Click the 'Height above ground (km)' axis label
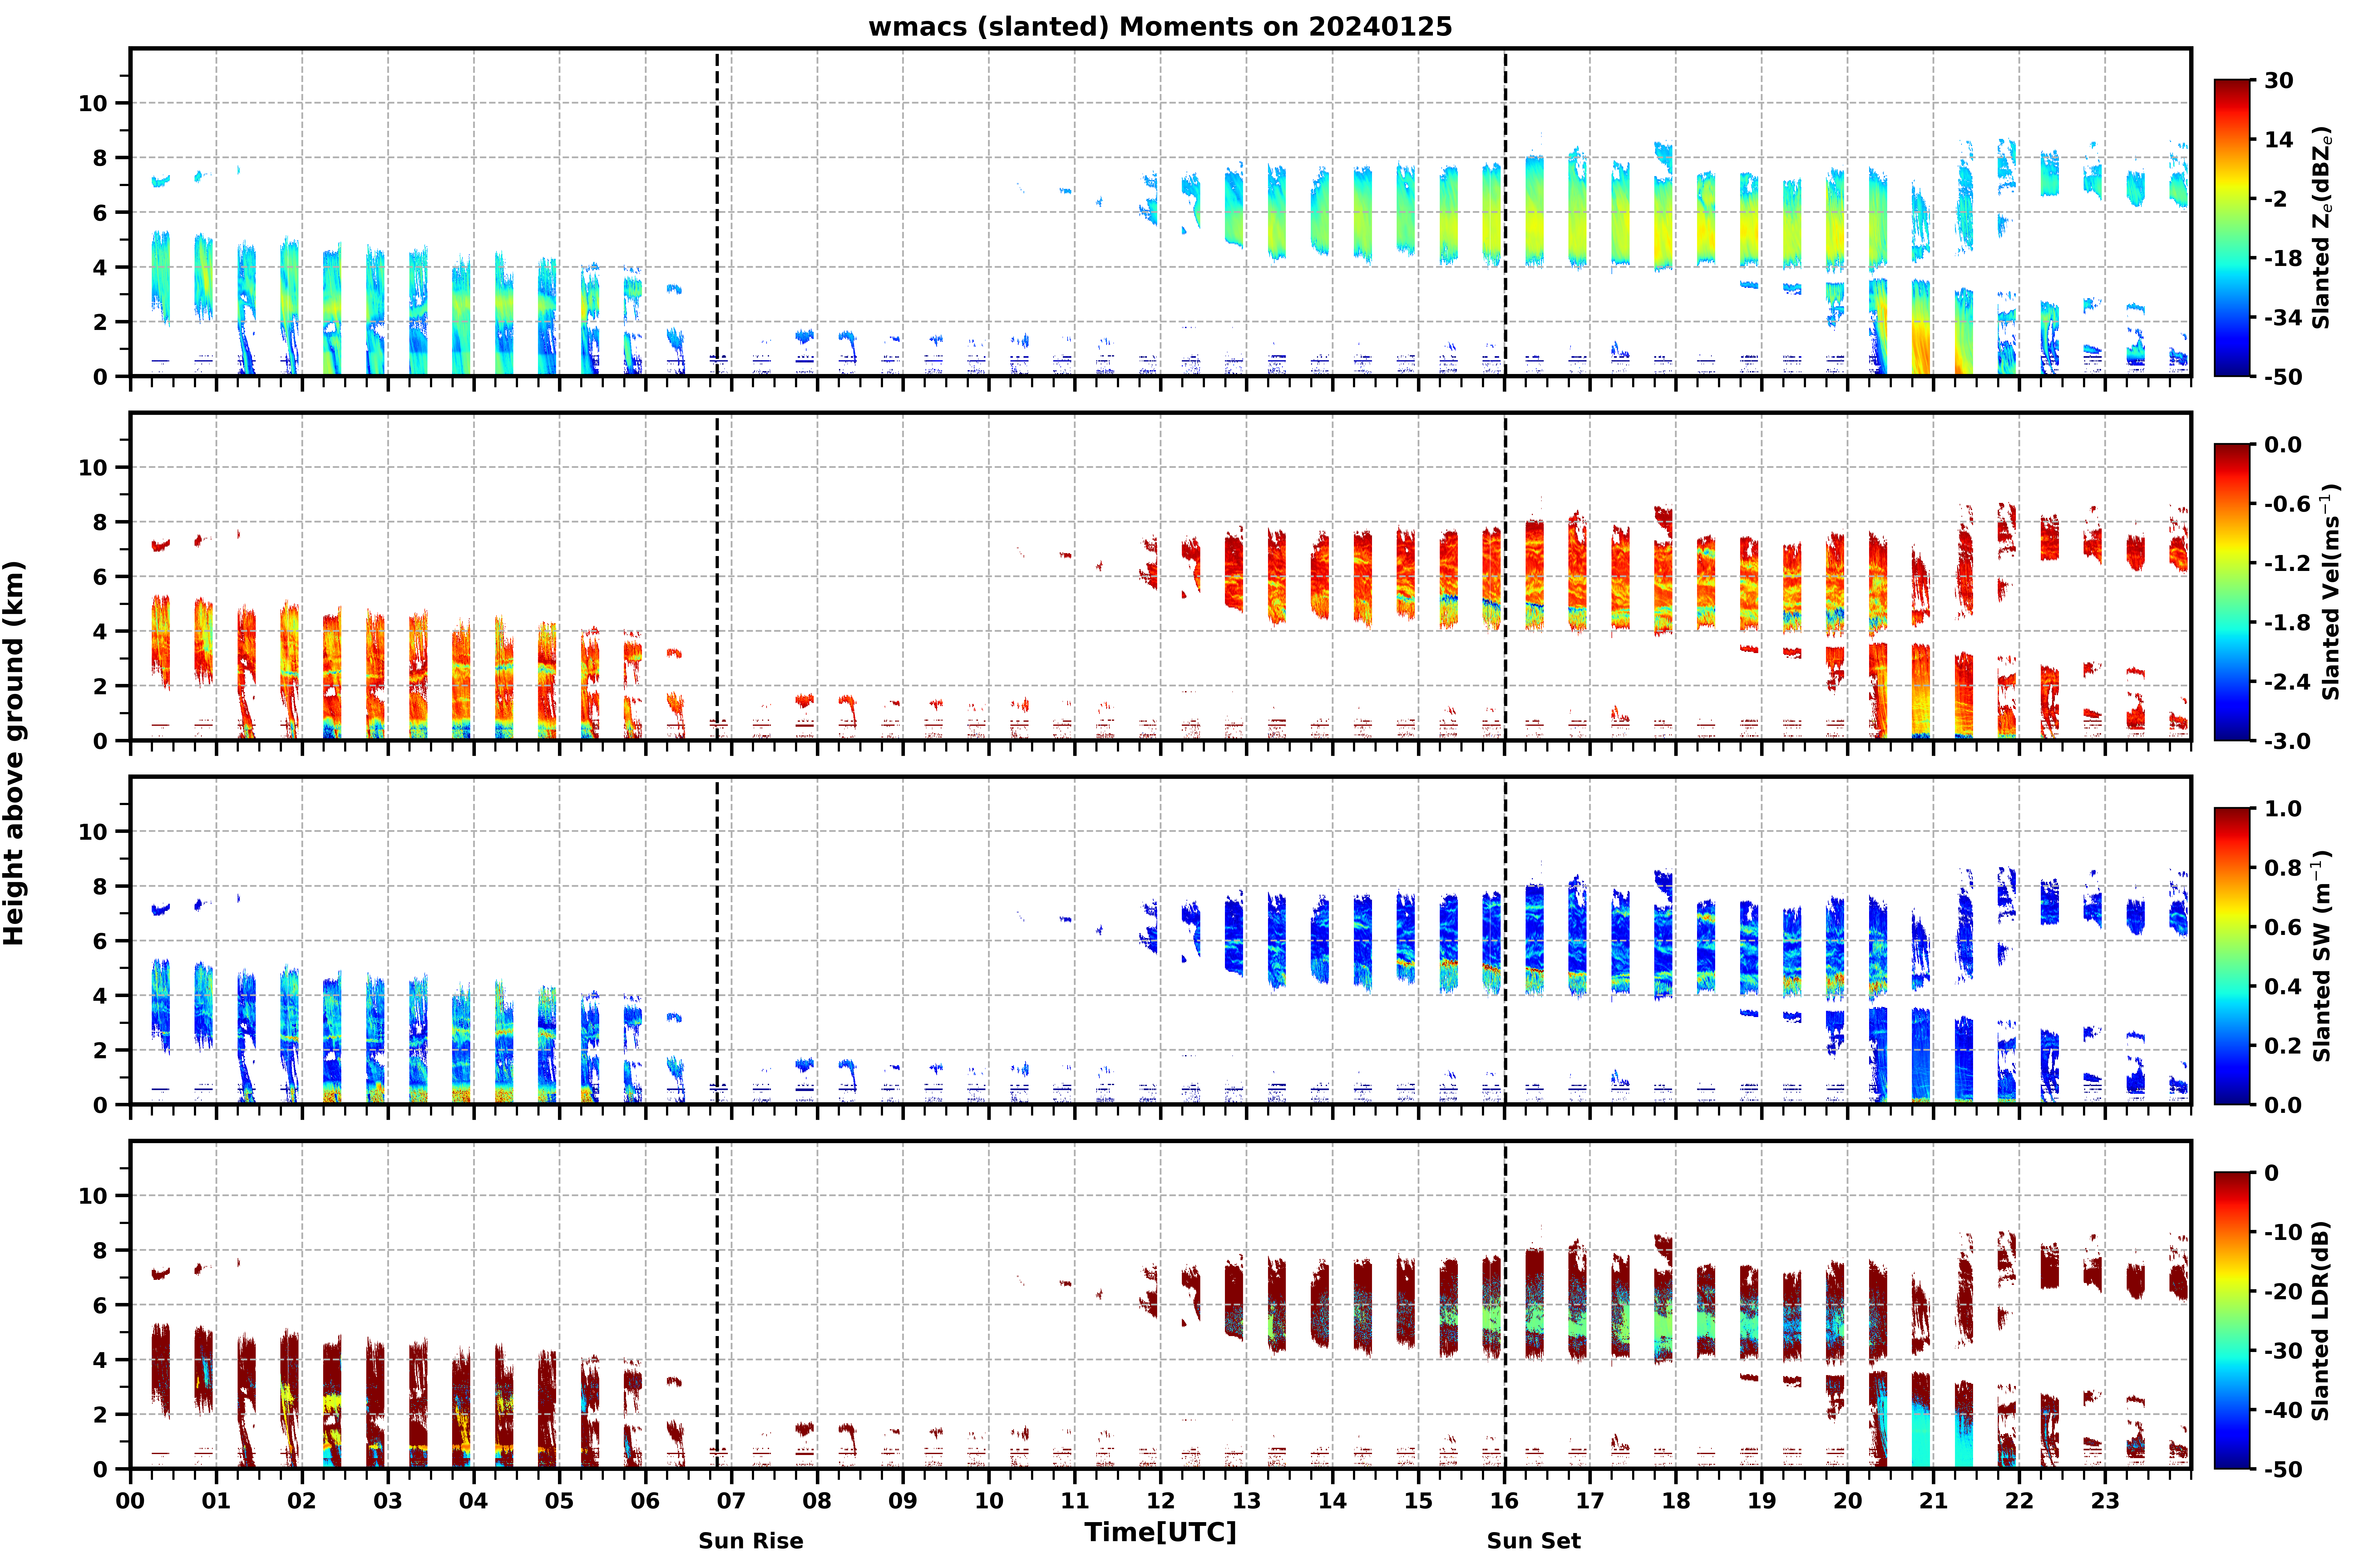The image size is (2359, 1568). tap(14, 753)
